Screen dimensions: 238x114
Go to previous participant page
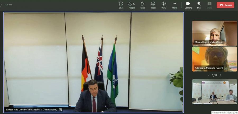[x=208, y=75]
